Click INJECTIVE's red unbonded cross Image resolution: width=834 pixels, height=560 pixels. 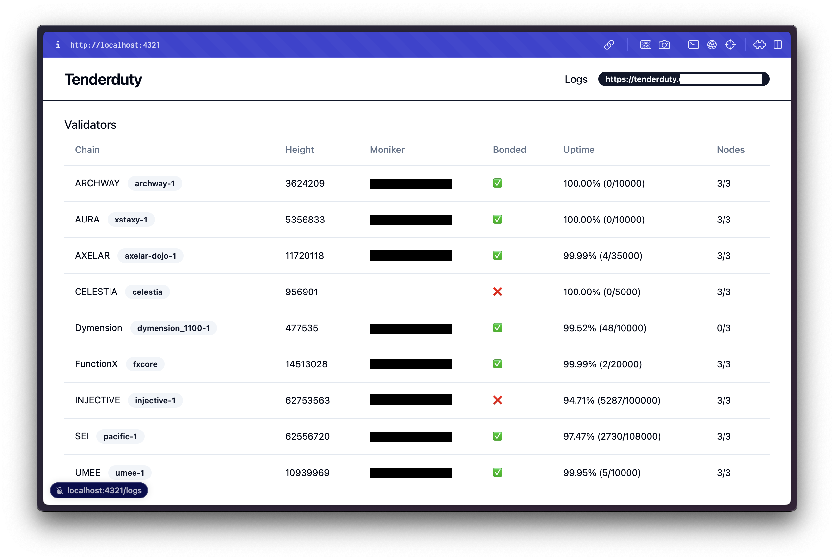pos(497,400)
